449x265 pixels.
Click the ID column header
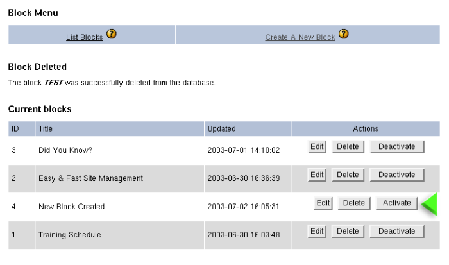click(x=15, y=129)
